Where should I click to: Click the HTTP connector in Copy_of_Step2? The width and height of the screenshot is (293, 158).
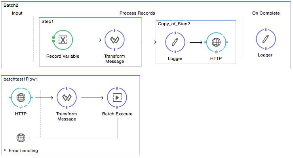(216, 43)
